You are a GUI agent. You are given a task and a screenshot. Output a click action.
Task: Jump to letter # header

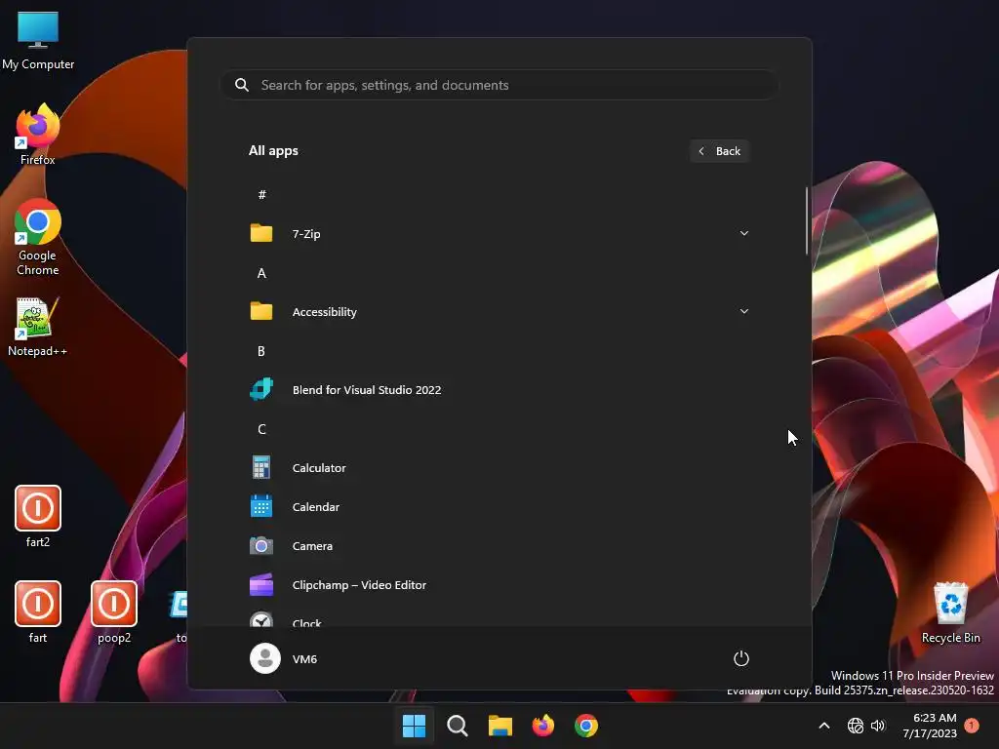[261, 194]
